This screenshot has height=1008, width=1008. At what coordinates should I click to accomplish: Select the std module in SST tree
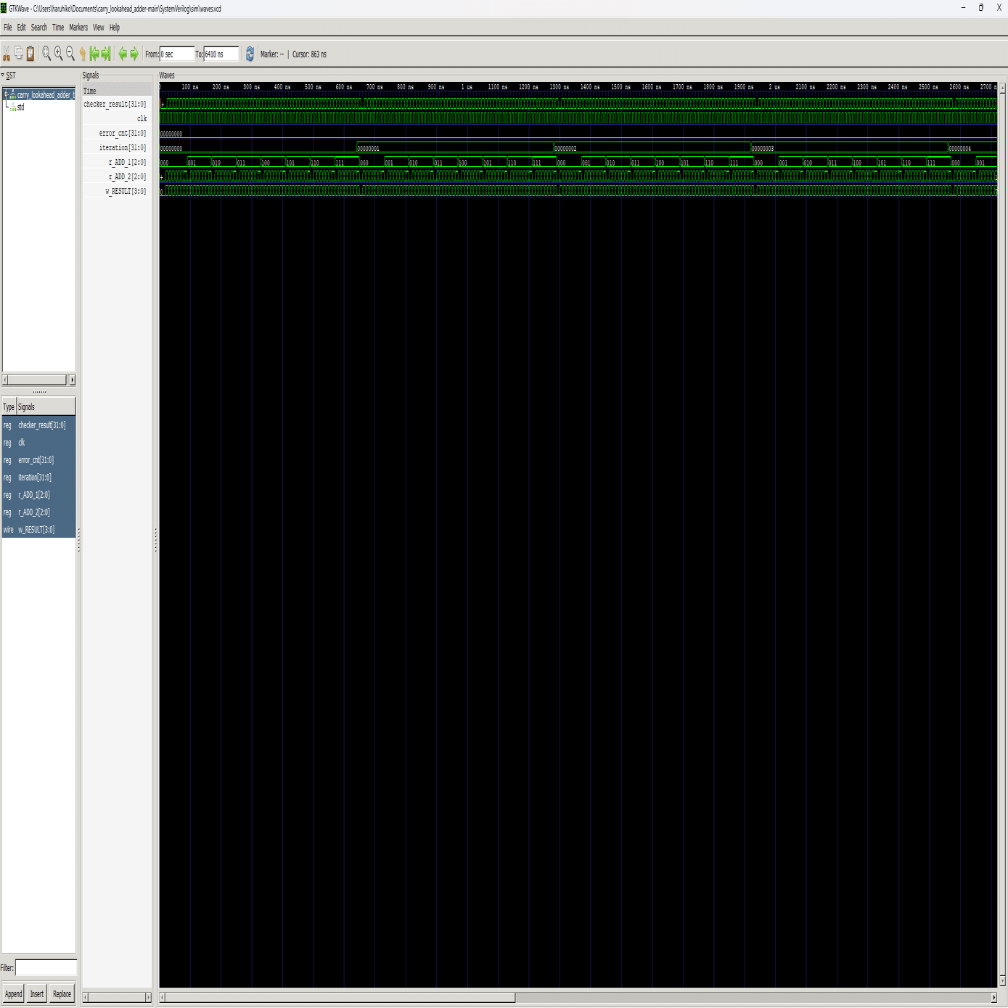pyautogui.click(x=21, y=107)
